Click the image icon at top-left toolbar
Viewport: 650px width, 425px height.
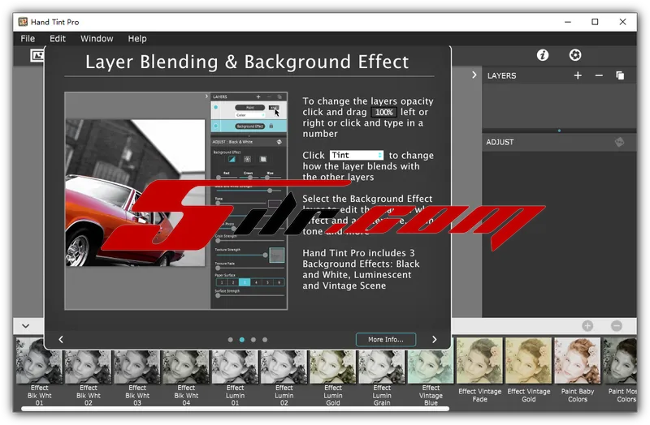37,55
